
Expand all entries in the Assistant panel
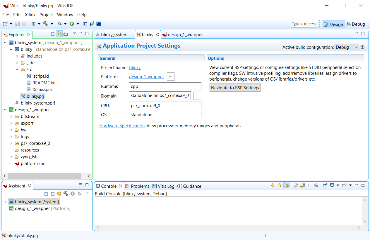(x=52, y=194)
